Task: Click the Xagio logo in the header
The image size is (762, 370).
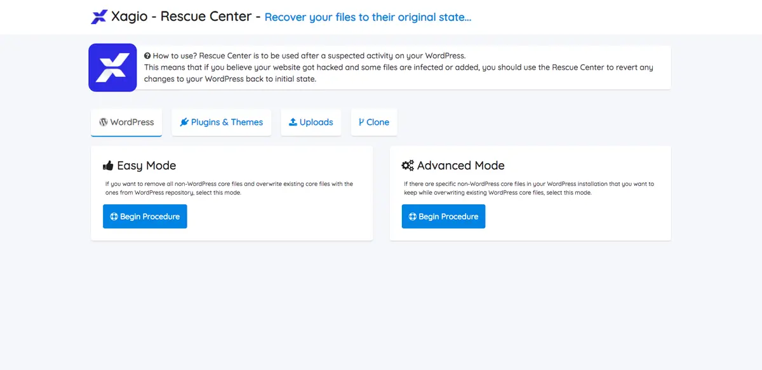Action: (x=99, y=17)
